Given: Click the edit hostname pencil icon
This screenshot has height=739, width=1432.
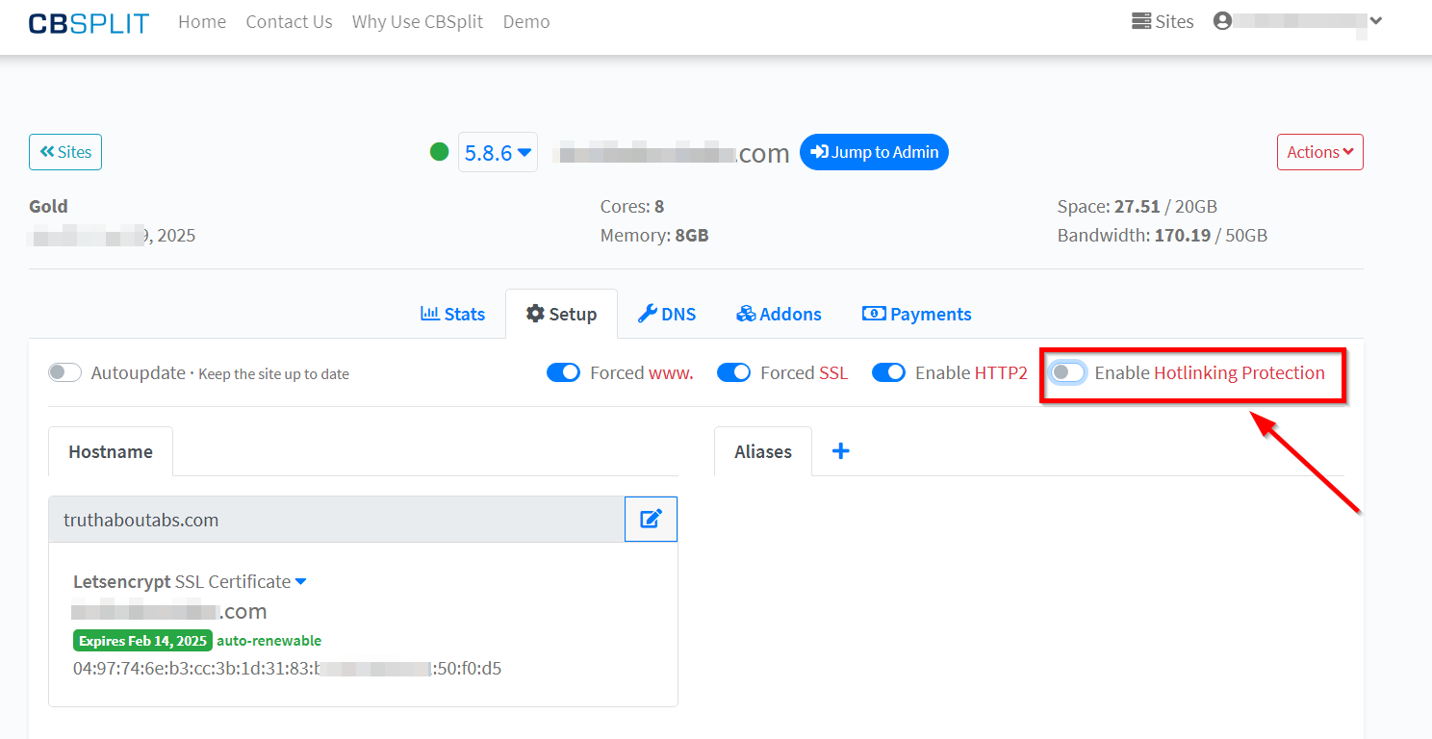Looking at the screenshot, I should [651, 520].
